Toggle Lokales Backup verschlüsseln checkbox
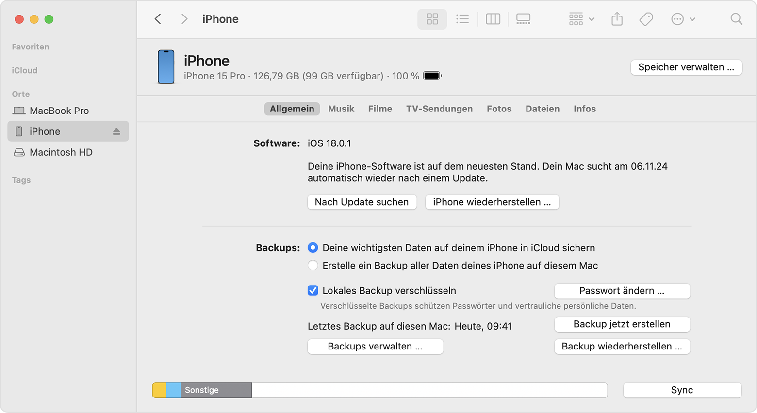Image resolution: width=757 pixels, height=413 pixels. (x=313, y=290)
